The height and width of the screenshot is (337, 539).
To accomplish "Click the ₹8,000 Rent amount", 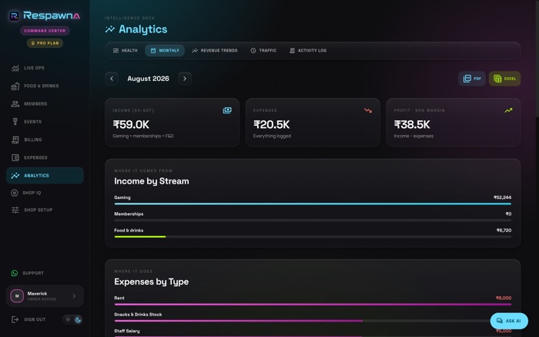I will point(504,298).
